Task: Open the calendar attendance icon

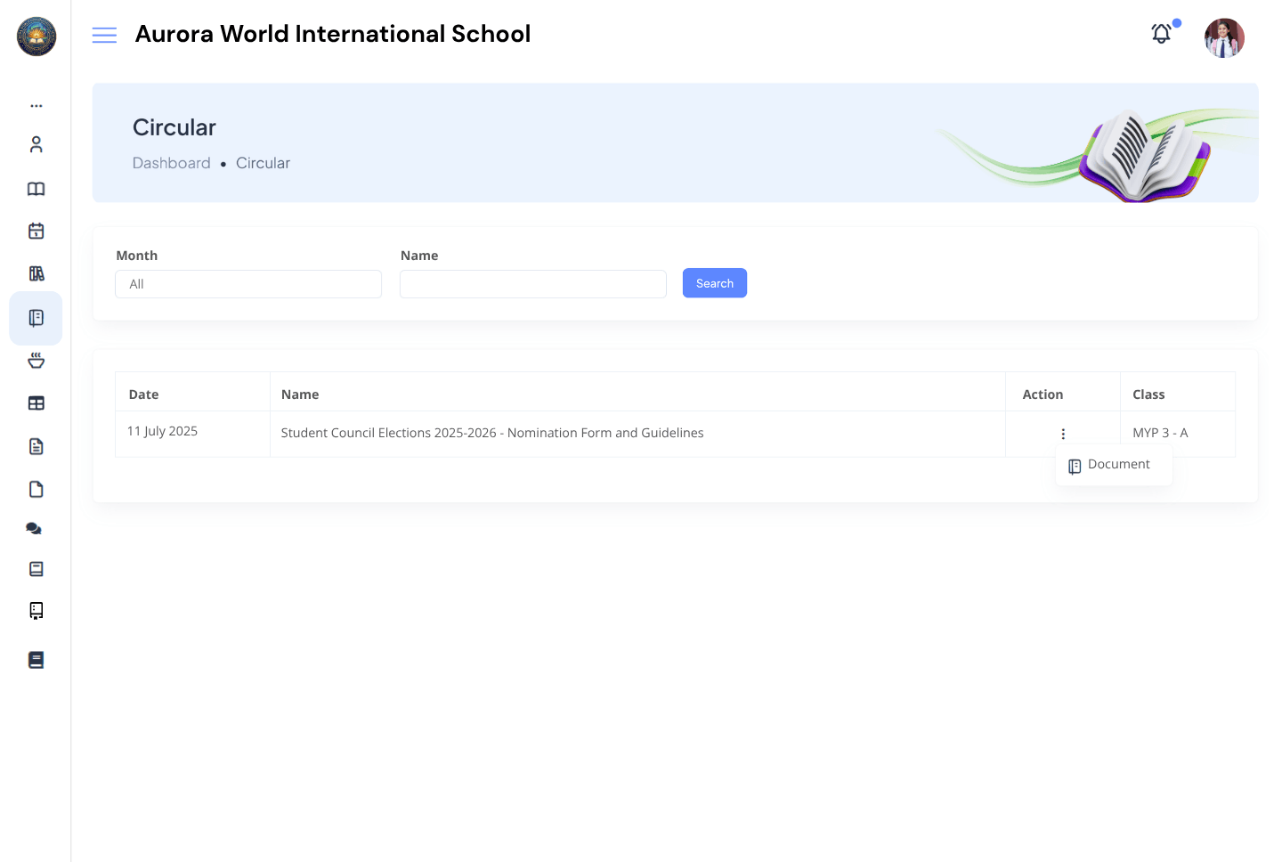Action: pos(36,230)
